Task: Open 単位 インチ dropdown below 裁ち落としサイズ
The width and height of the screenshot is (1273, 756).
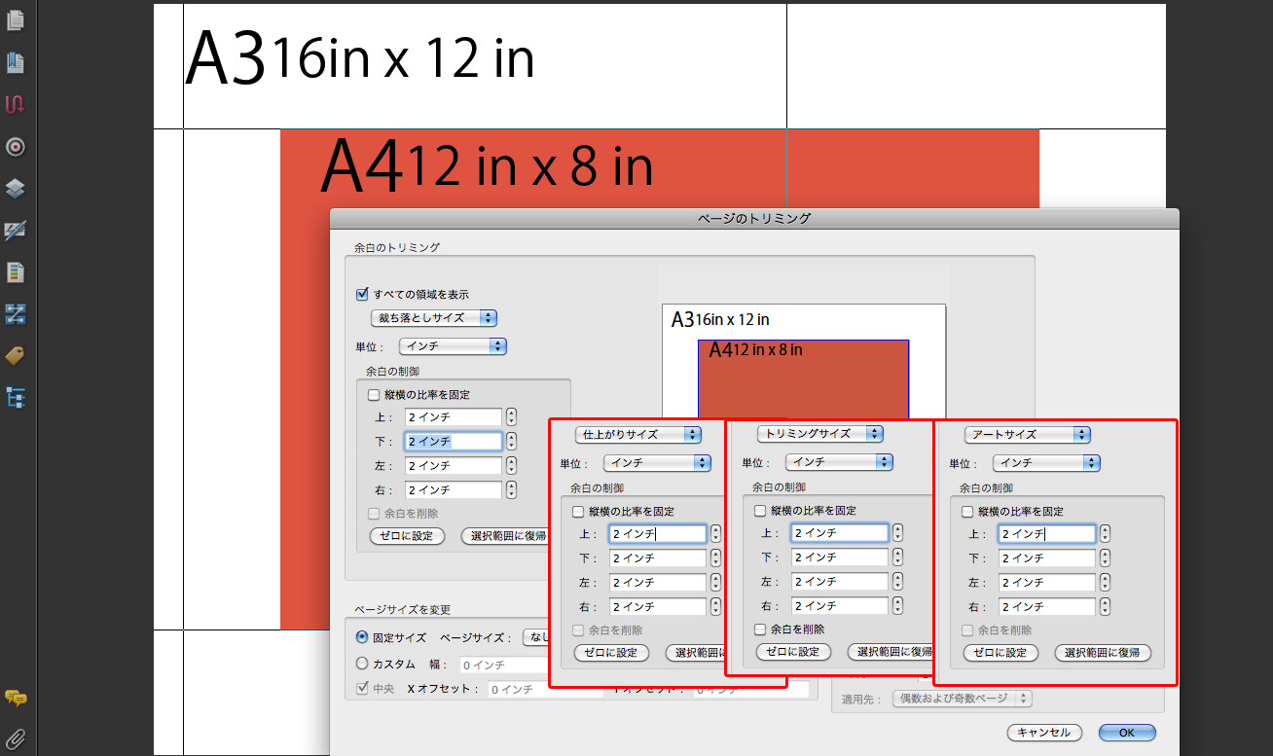Action: click(455, 346)
